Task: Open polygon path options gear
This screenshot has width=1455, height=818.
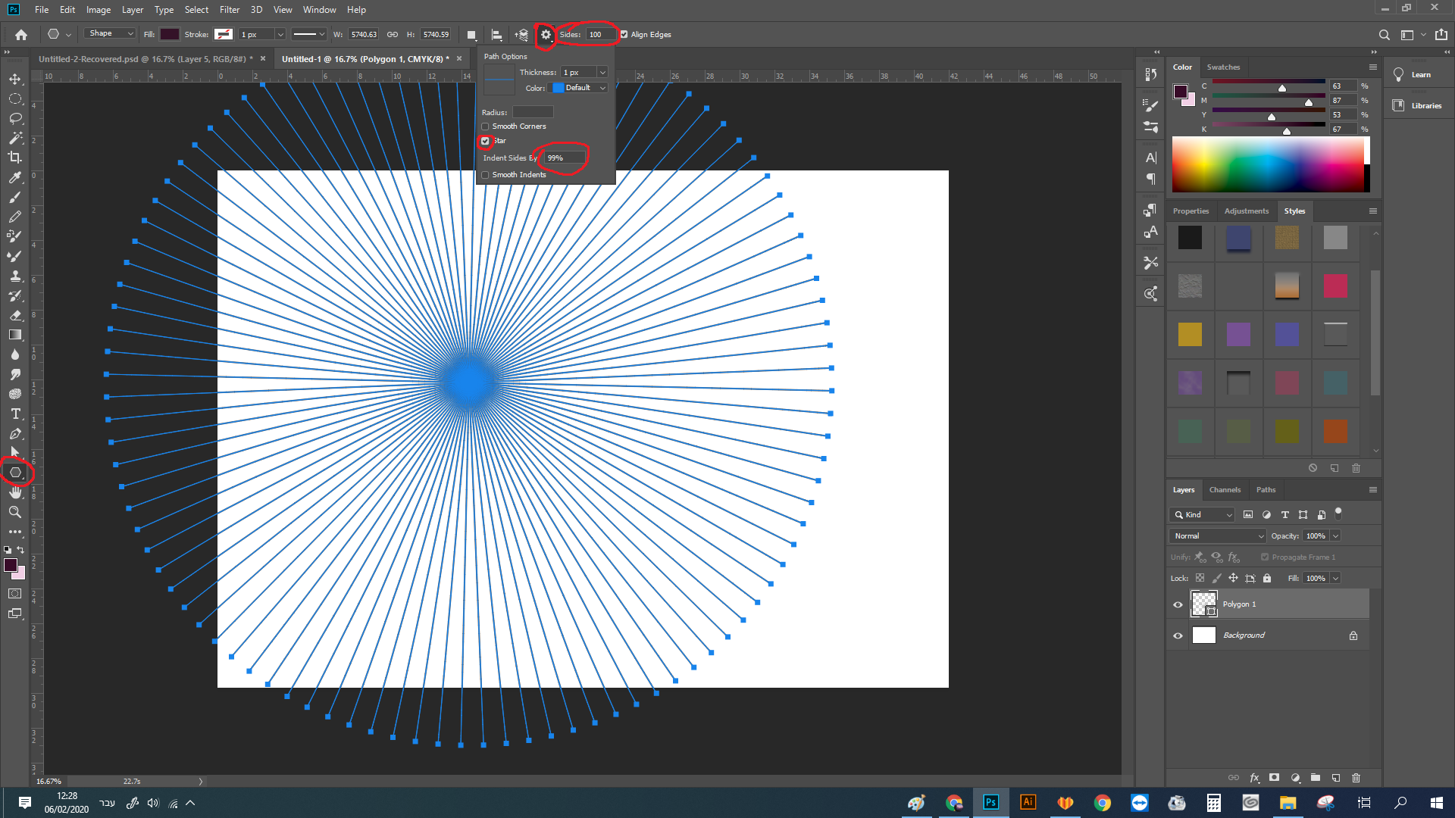Action: (x=546, y=35)
